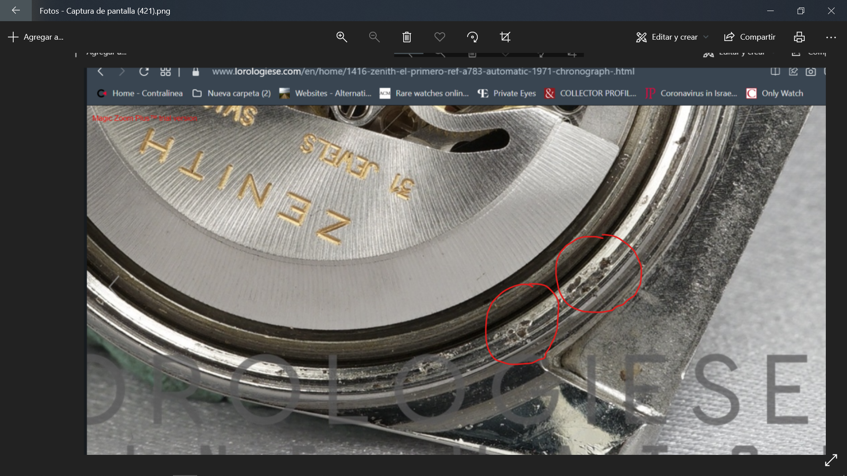Go back with the top-left arrow

coord(16,10)
